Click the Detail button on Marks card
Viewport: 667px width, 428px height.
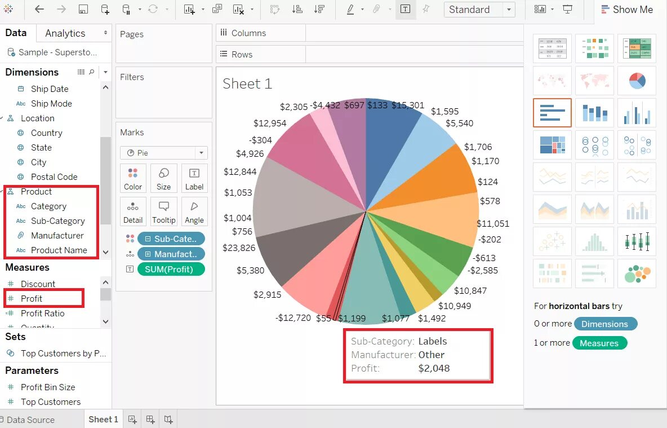click(133, 211)
